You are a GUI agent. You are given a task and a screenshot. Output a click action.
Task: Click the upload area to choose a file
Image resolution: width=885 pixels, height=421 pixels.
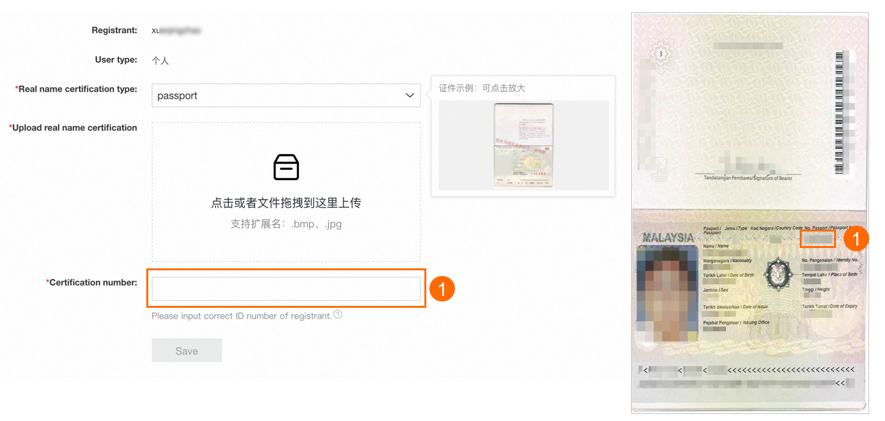pos(286,191)
